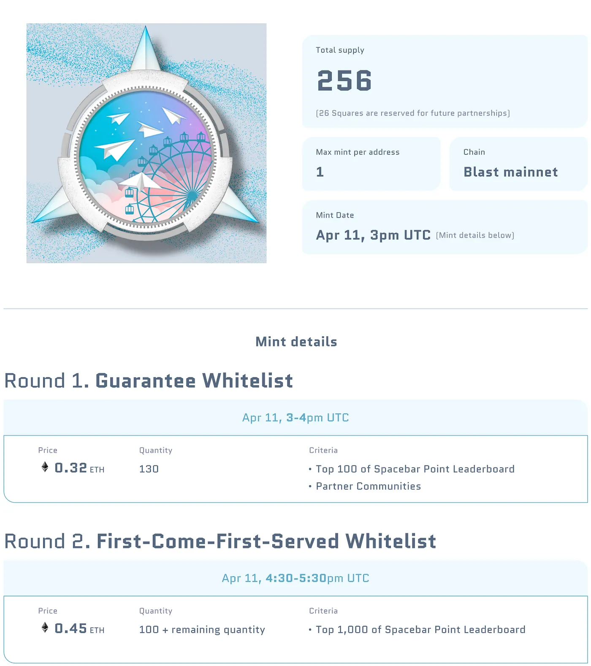Click the 0.32 ETH price value
Screen dimensions: 591x666
(71, 468)
